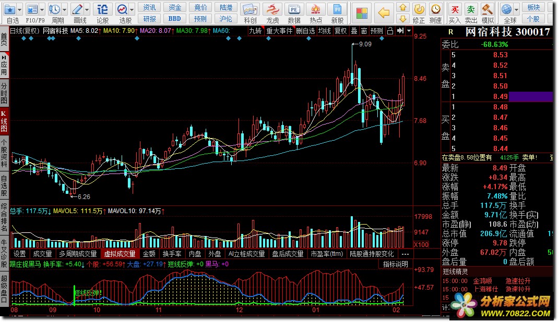Open the F10/F9 company info icon
The image size is (559, 322).
point(32,9)
